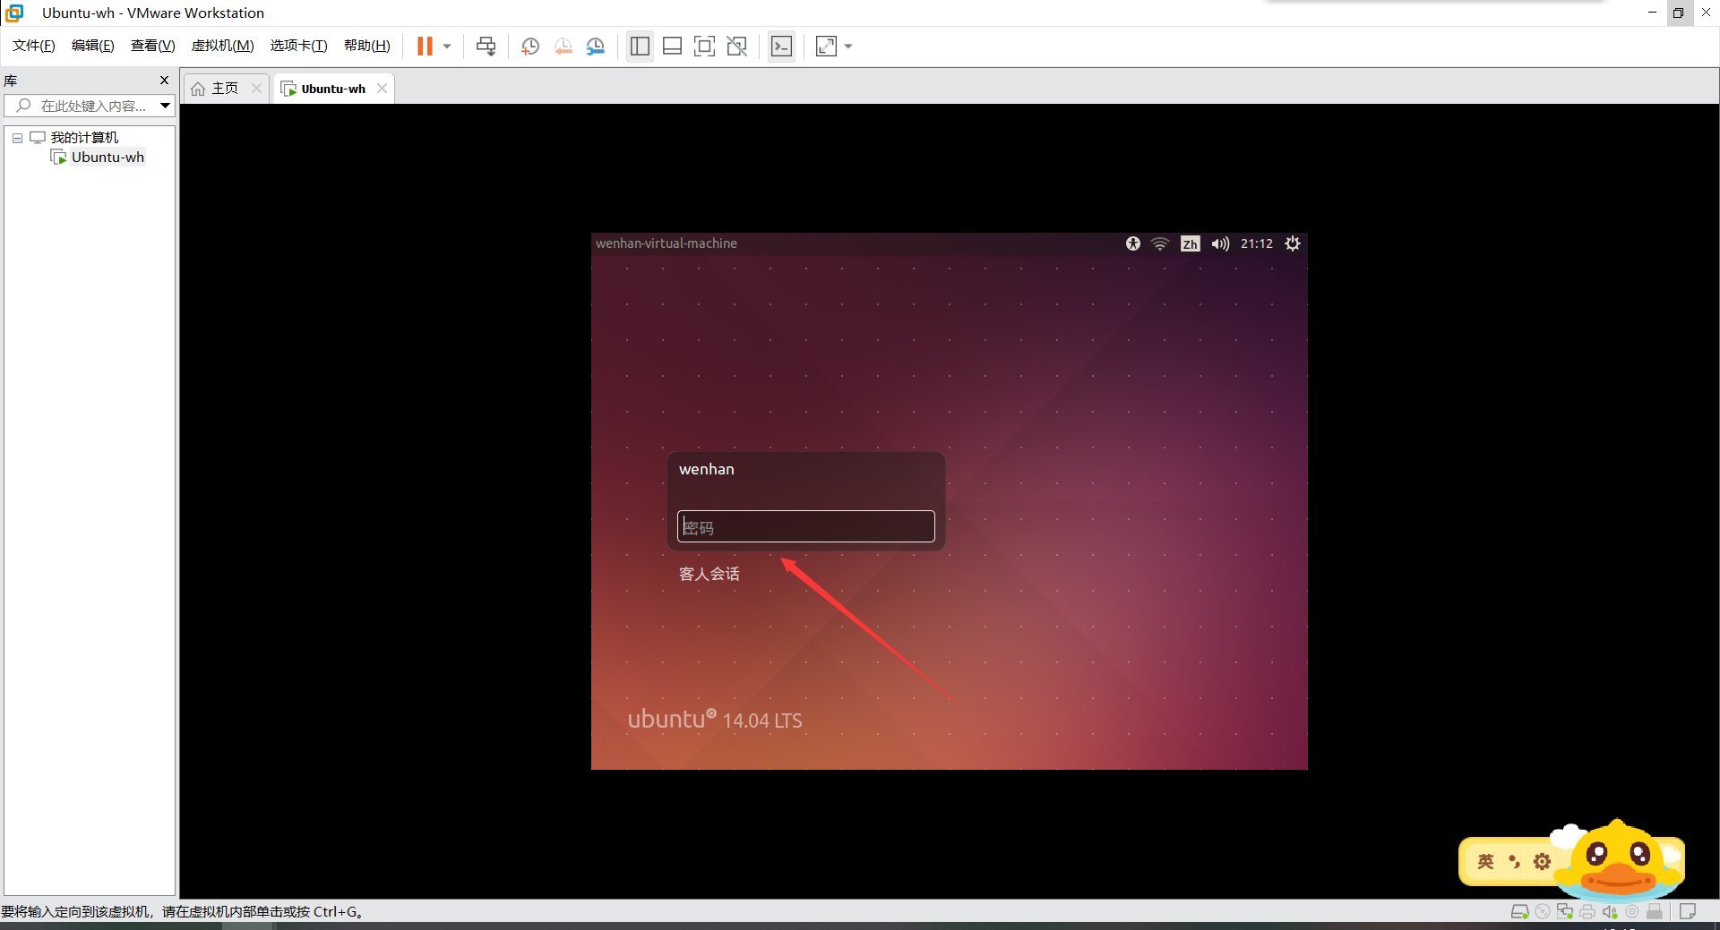Open the 文件 menu

point(34,46)
